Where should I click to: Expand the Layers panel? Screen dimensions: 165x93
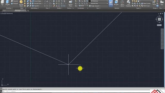coord(139,8)
